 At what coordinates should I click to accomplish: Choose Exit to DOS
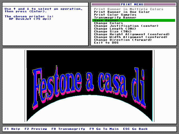coord(106,43)
